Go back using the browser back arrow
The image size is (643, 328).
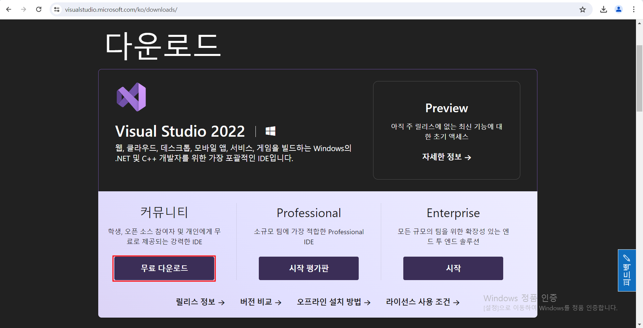coord(9,9)
